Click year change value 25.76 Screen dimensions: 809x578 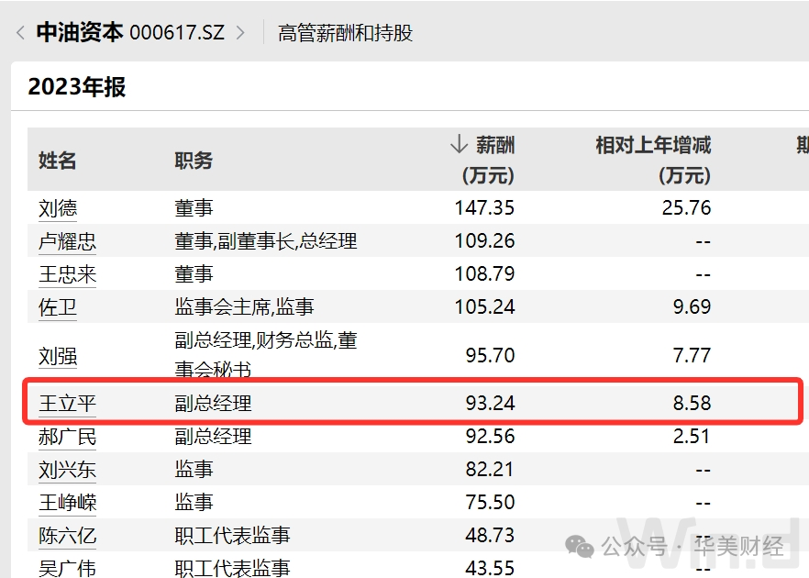pos(687,208)
